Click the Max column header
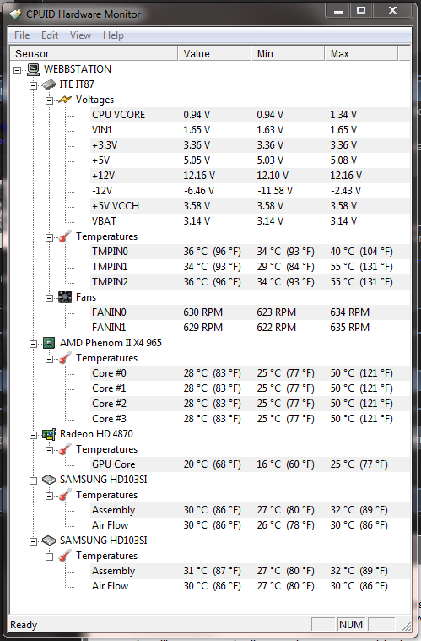 click(361, 53)
